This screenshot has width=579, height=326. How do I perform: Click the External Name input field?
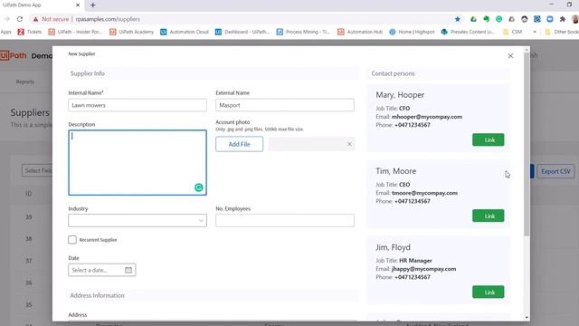click(285, 105)
